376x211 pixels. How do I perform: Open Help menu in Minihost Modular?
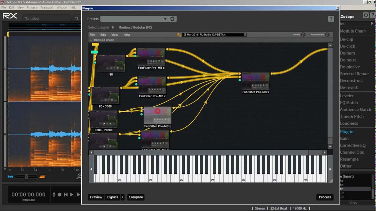[127, 35]
